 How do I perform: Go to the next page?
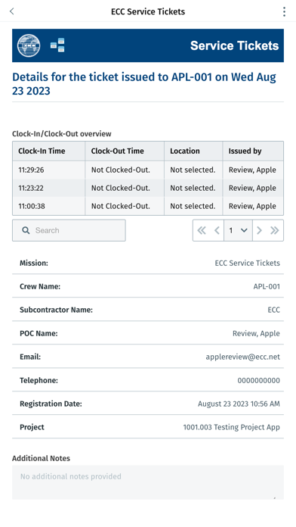tap(259, 230)
